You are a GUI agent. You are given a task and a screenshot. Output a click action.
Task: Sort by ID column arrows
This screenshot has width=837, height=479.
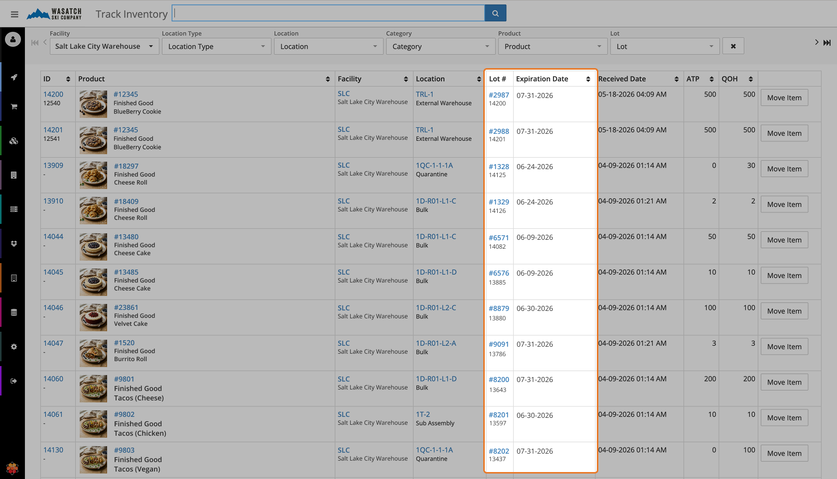click(68, 79)
